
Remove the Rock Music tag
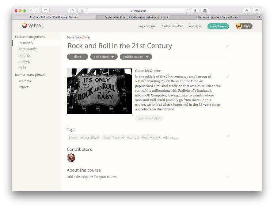(160, 138)
